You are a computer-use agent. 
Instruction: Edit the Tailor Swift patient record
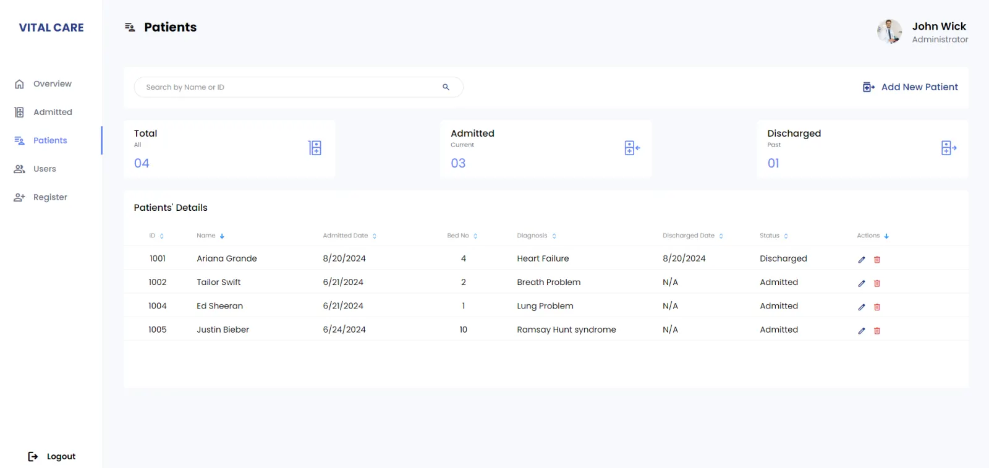[862, 283]
